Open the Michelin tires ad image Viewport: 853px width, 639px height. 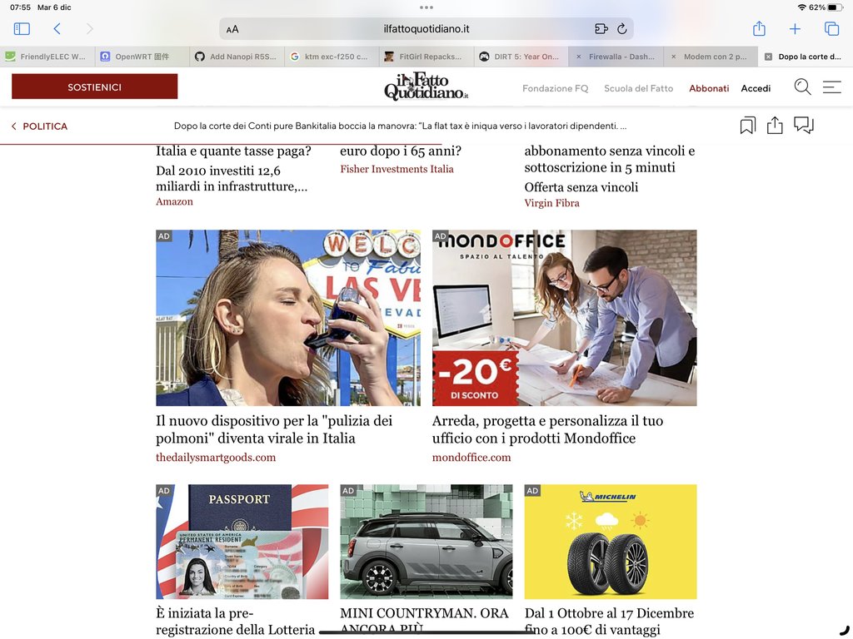611,542
